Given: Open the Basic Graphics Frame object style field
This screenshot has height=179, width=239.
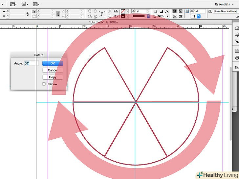Looking at the screenshot, I should (x=226, y=11).
